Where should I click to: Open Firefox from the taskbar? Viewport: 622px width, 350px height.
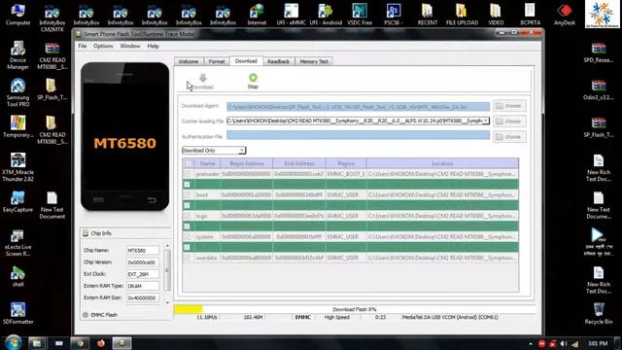pos(101,343)
